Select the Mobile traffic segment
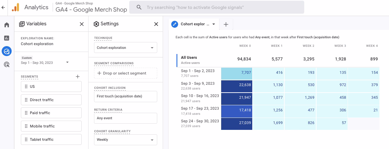389x149 pixels. (x=51, y=126)
